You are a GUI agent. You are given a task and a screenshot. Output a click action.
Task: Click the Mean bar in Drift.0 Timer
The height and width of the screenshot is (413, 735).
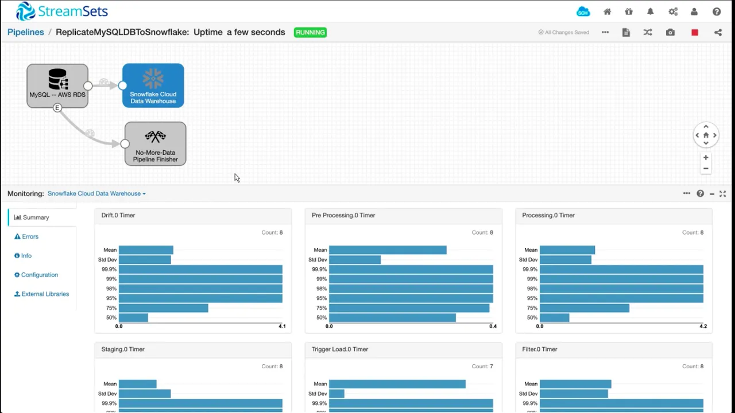[x=146, y=250]
